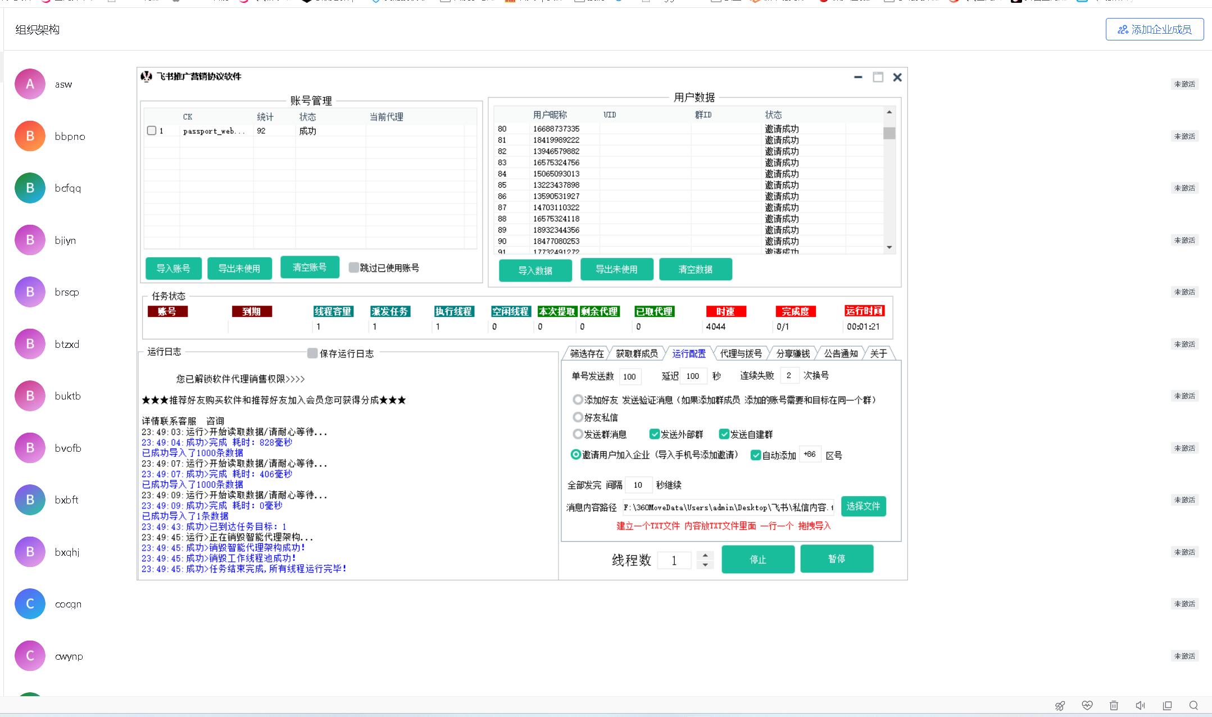The width and height of the screenshot is (1212, 717).
Task: Select the 好友私信 radio option
Action: coord(578,417)
